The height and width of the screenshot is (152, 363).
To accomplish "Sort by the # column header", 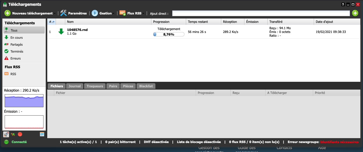I will (x=52, y=22).
